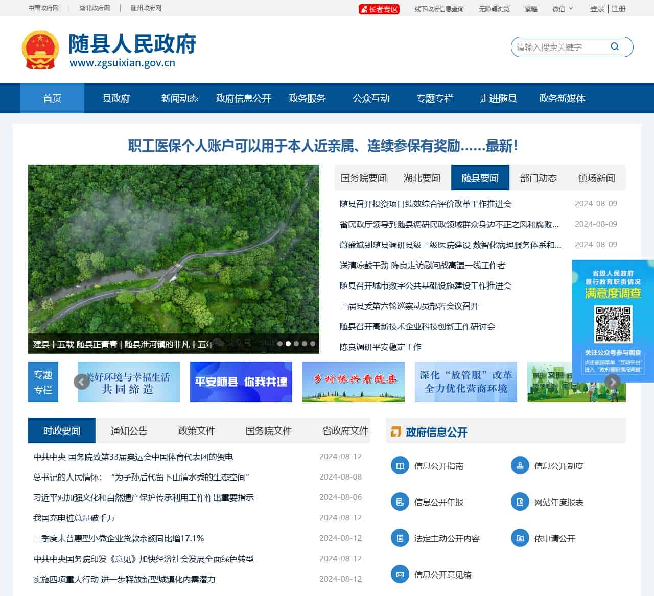Select the first carousel slide dot
The image size is (654, 596).
[280, 344]
